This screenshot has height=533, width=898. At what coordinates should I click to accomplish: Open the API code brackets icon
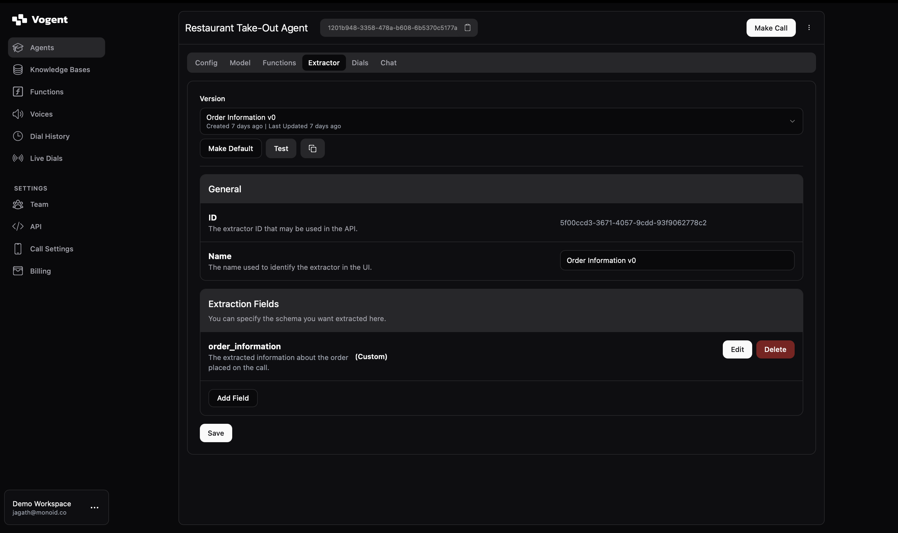(18, 227)
